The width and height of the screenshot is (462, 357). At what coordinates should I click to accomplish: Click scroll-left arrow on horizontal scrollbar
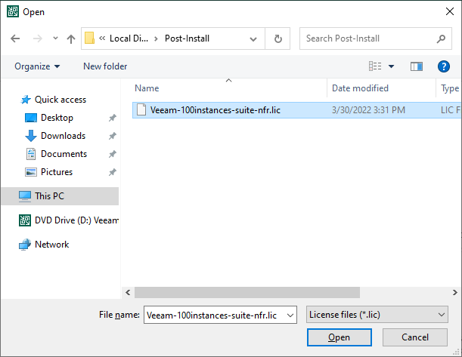coord(128,293)
